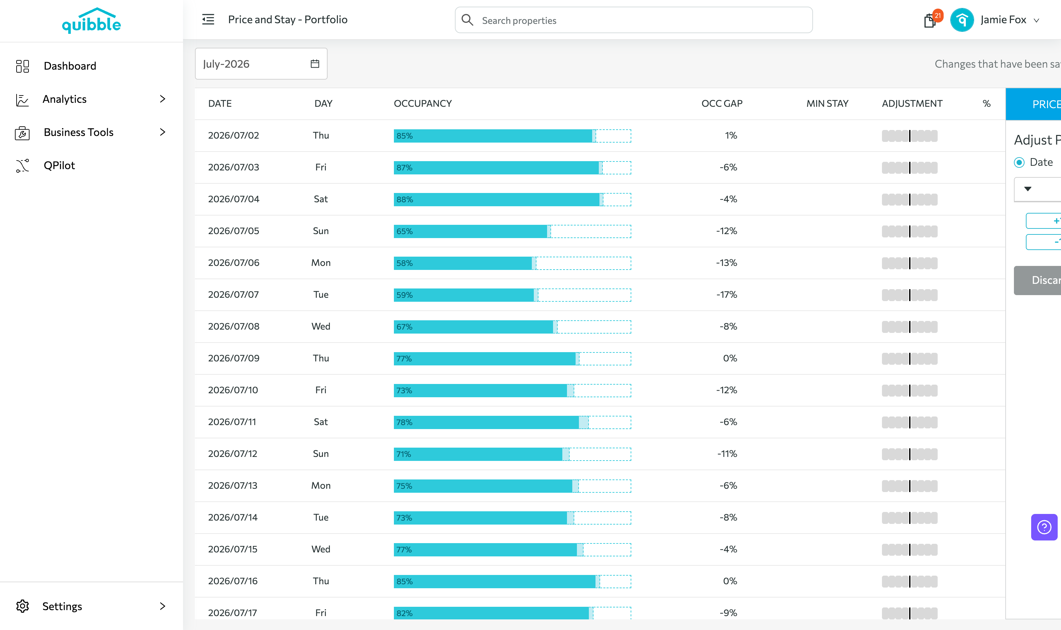Select date cell 2026/07/08

coord(233,327)
